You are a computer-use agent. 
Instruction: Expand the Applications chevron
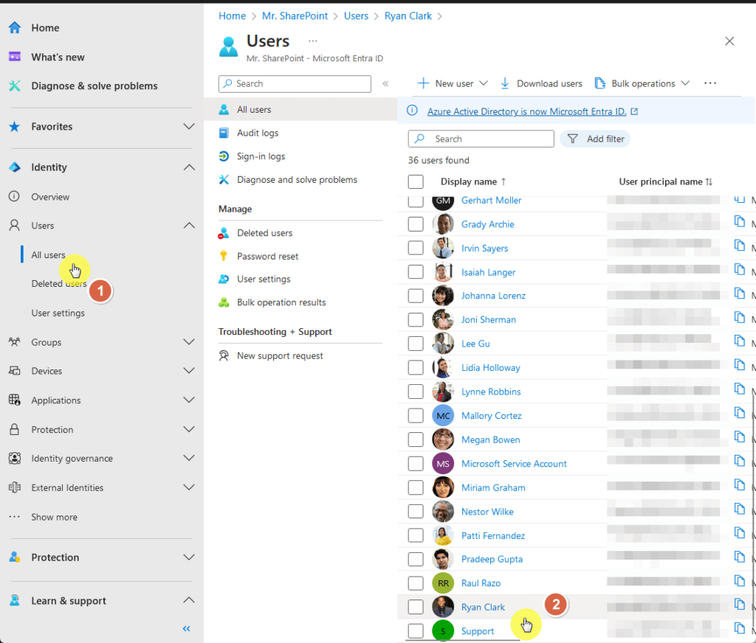[189, 400]
